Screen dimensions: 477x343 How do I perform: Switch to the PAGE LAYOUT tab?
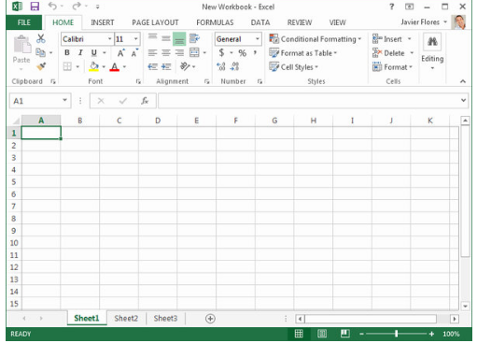[x=155, y=22]
